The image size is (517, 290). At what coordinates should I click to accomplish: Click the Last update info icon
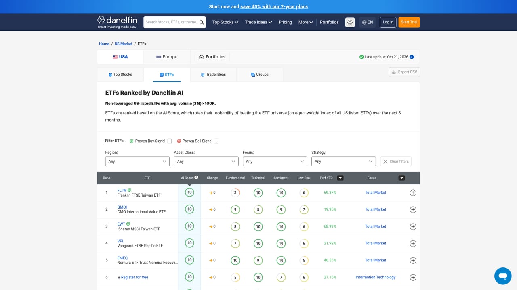tap(412, 57)
